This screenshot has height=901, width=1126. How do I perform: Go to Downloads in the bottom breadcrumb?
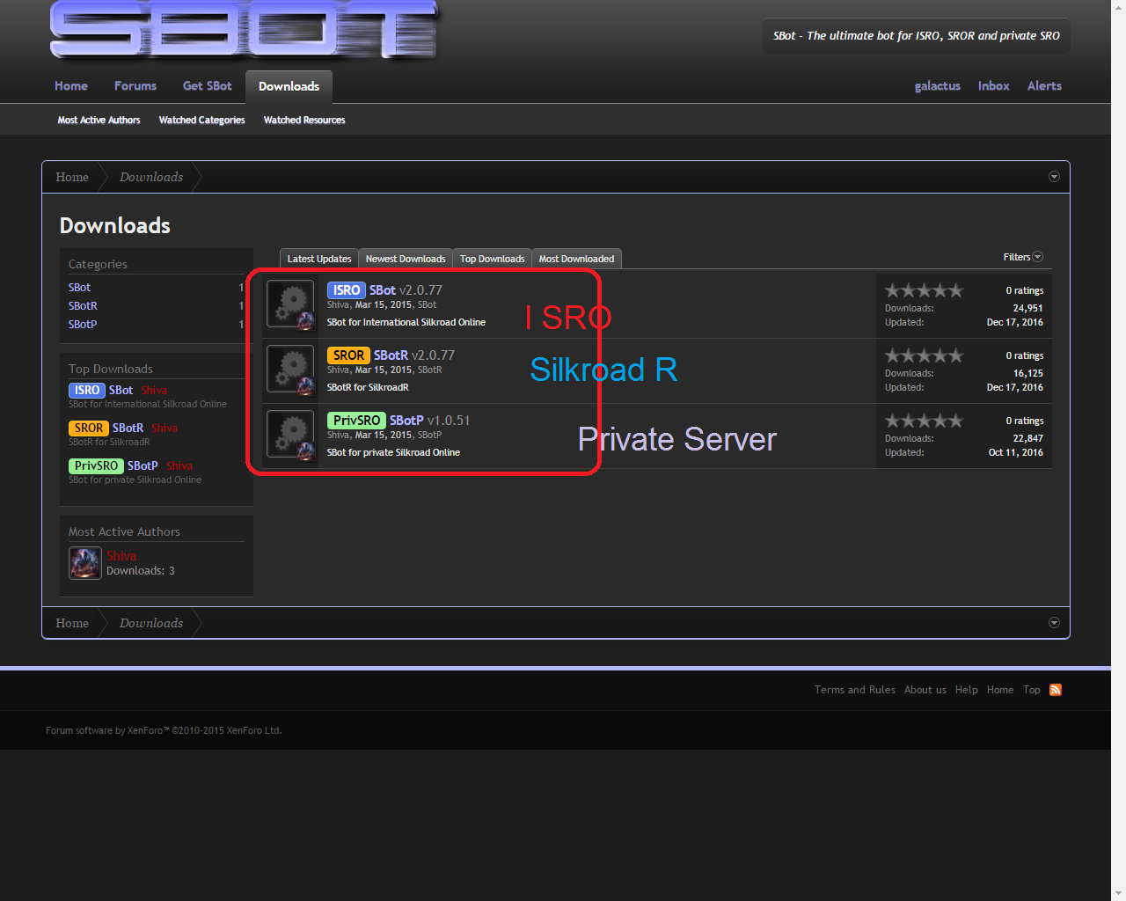(151, 623)
